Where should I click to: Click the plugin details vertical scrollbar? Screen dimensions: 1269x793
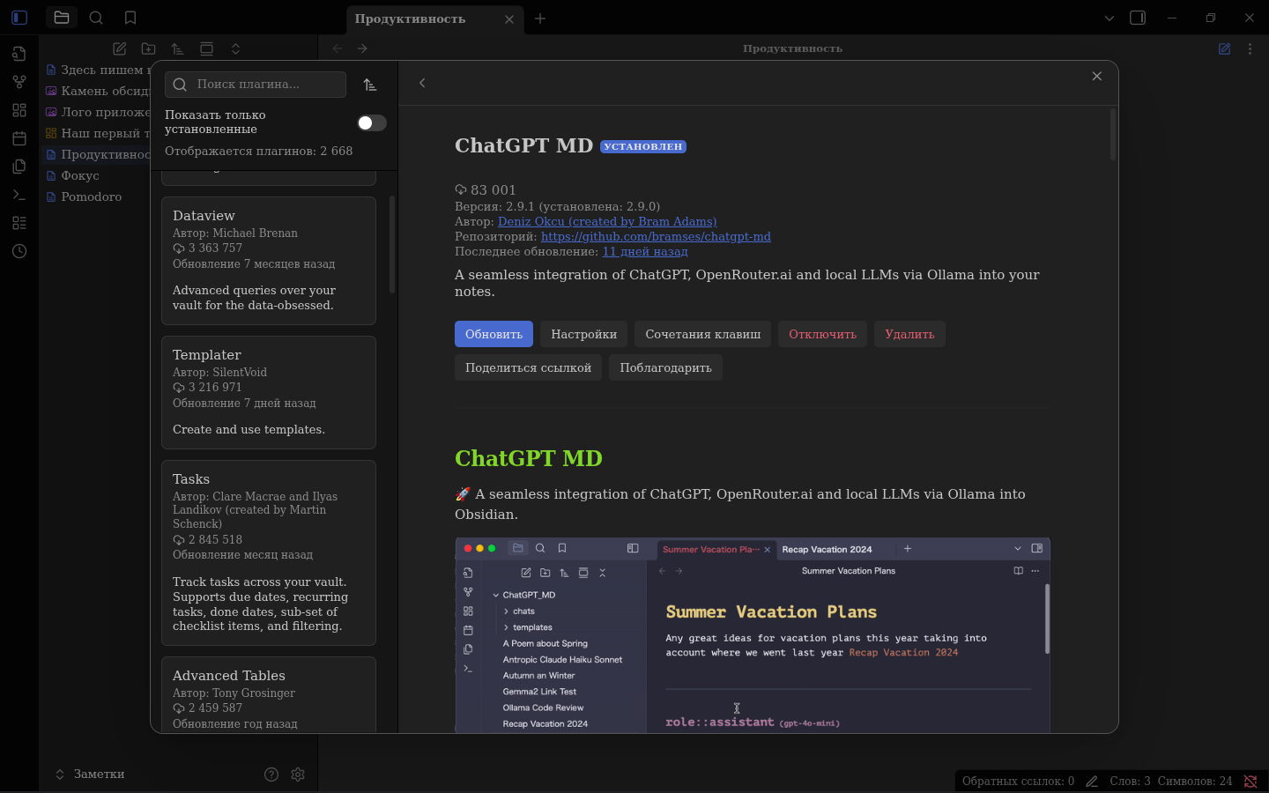[1113, 134]
